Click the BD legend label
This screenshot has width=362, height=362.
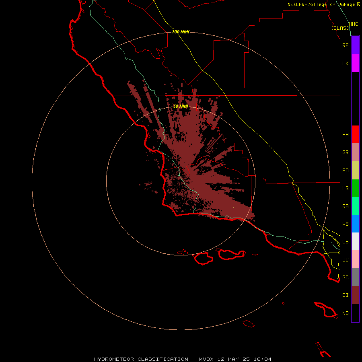[x=345, y=171]
